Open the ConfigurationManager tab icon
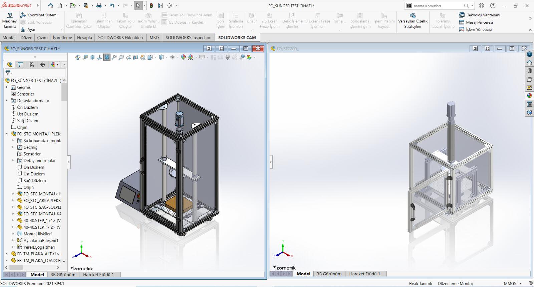 pos(32,65)
